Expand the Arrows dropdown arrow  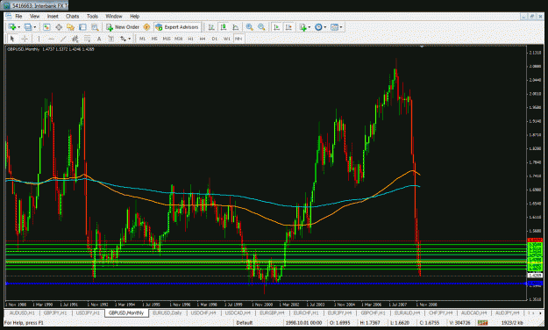pyautogui.click(x=129, y=39)
